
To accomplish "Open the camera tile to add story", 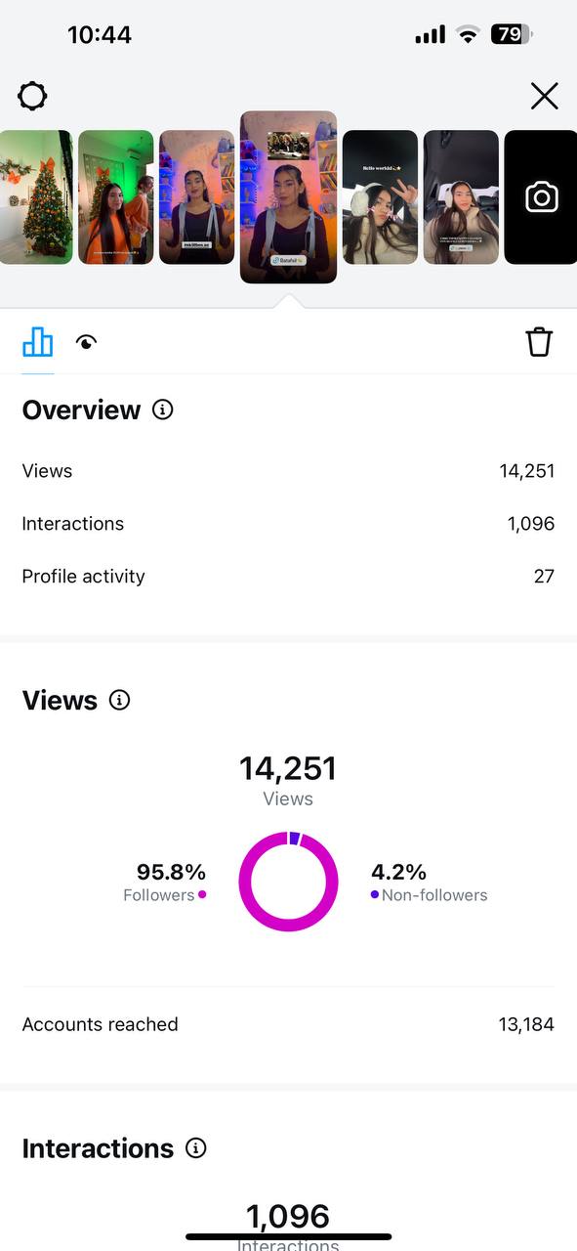I will pyautogui.click(x=541, y=197).
